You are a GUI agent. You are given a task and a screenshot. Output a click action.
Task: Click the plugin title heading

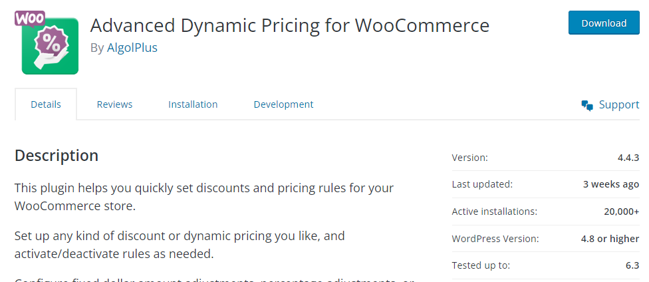(x=289, y=25)
